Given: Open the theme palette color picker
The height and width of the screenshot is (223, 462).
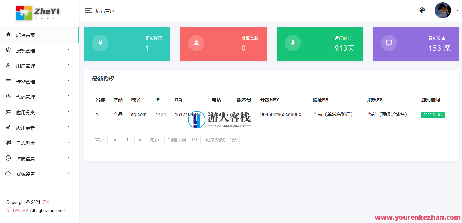Looking at the screenshot, I should pos(422,10).
